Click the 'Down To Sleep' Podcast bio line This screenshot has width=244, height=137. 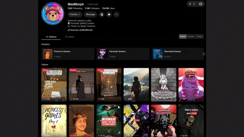tap(82, 26)
